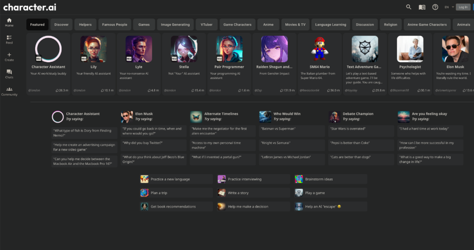Open the Lyle character card

(x=139, y=64)
